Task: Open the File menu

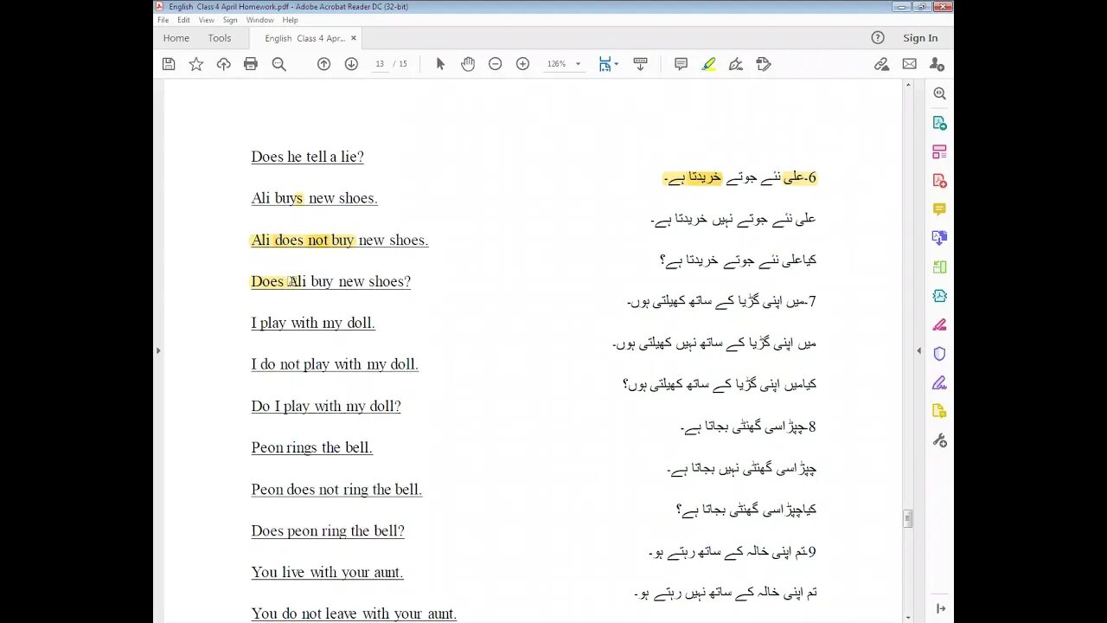Action: pyautogui.click(x=163, y=20)
